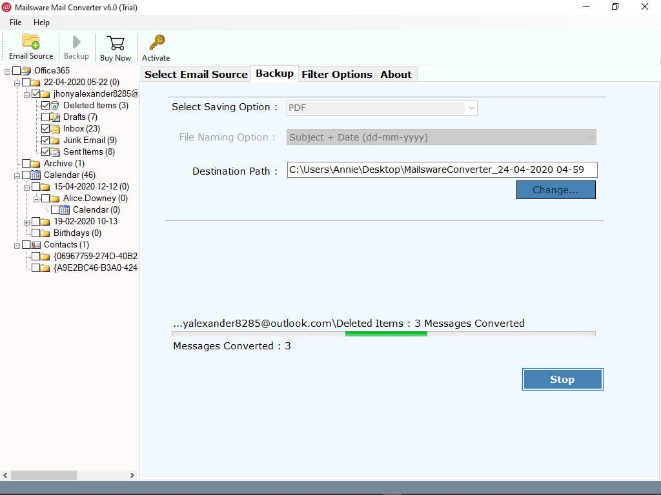Stop the conversion with Stop button
Screen dimensions: 661x495
[562, 379]
